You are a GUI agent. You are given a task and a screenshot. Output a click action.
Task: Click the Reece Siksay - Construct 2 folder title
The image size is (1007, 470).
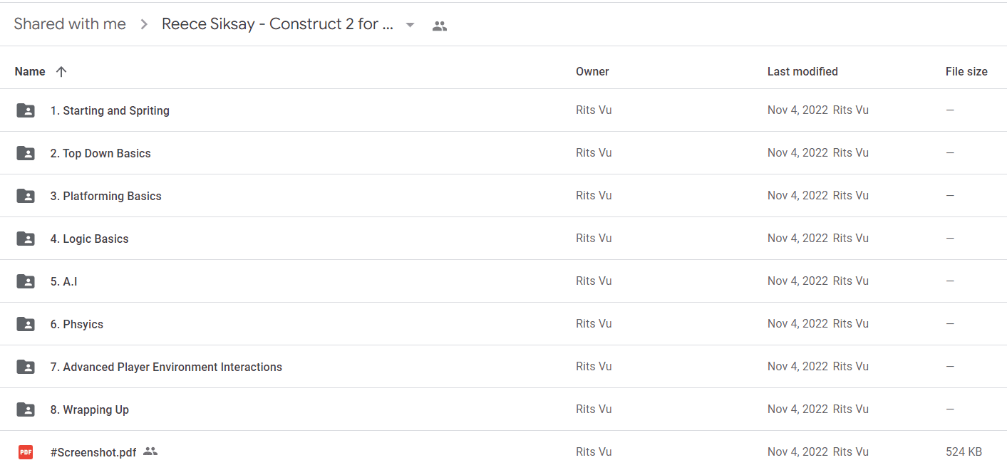tap(277, 24)
